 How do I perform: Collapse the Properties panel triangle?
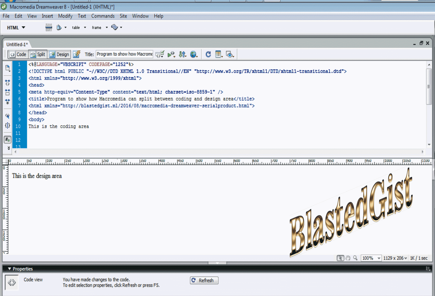pyautogui.click(x=10, y=269)
